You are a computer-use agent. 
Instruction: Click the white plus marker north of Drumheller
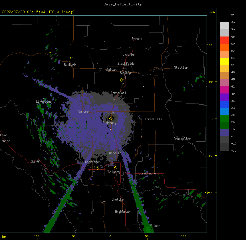pyautogui.click(x=175, y=107)
